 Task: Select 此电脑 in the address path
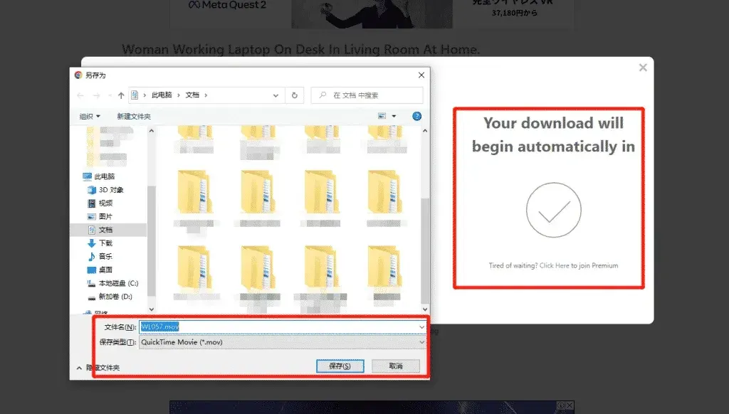162,95
